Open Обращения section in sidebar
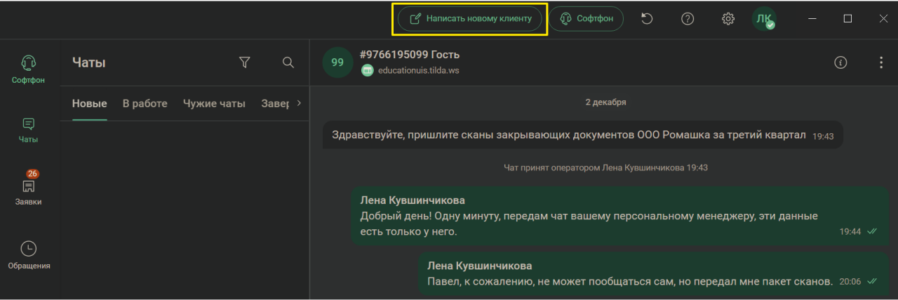The image size is (898, 300). (29, 255)
